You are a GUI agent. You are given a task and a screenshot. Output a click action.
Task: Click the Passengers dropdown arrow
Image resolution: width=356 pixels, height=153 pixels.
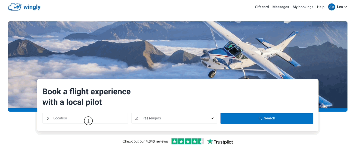point(212,118)
